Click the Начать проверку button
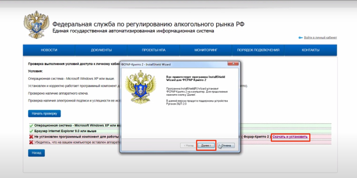 (44, 113)
